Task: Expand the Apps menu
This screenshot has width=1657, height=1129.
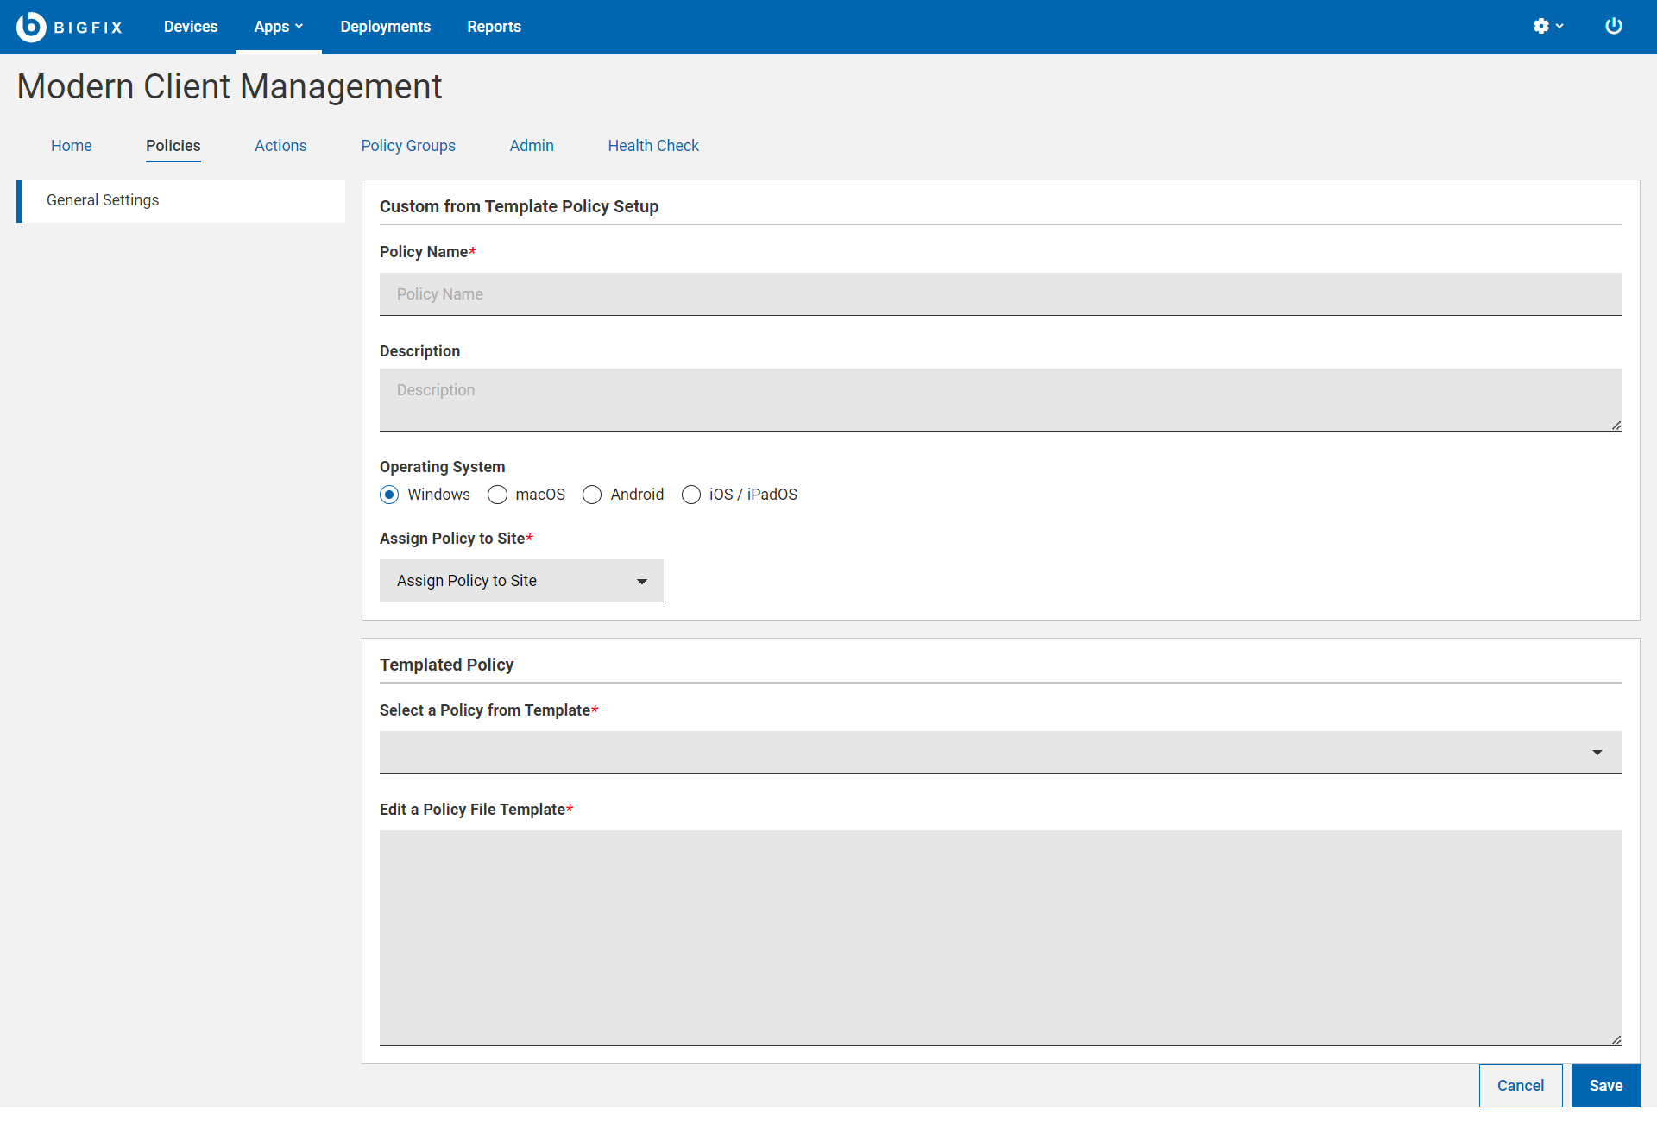Action: [x=278, y=27]
